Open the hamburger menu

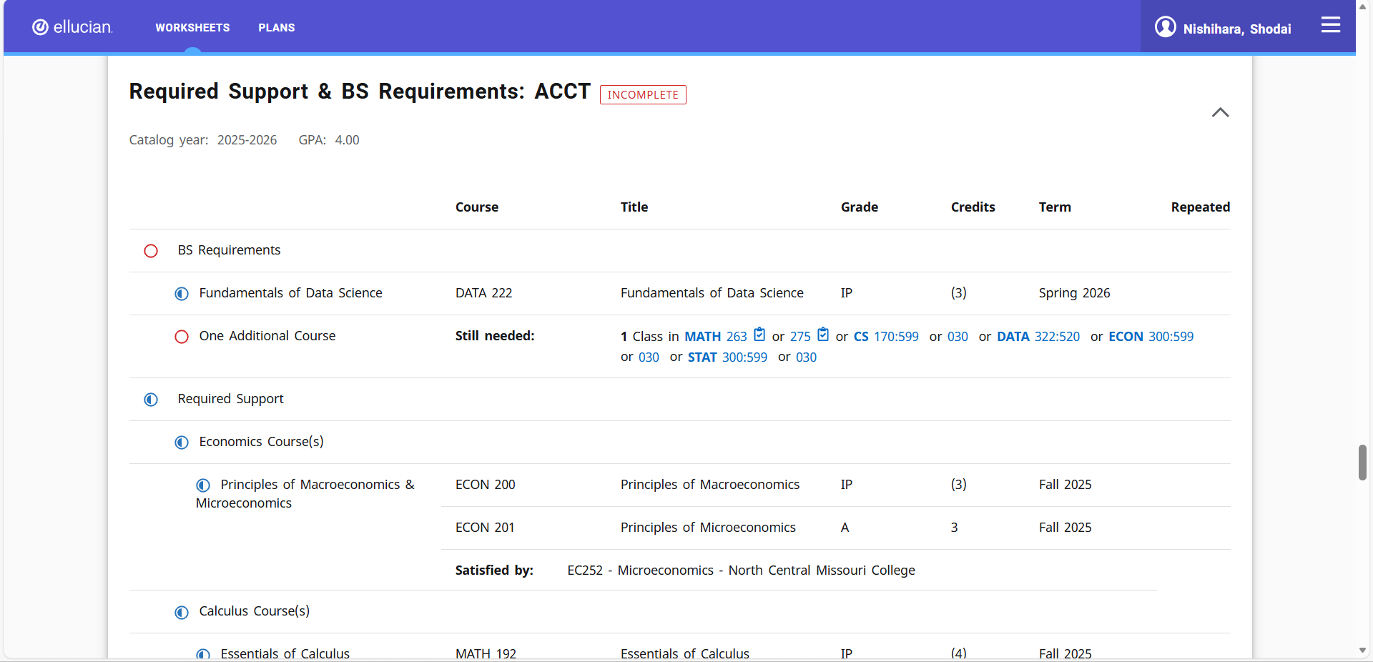point(1330,25)
